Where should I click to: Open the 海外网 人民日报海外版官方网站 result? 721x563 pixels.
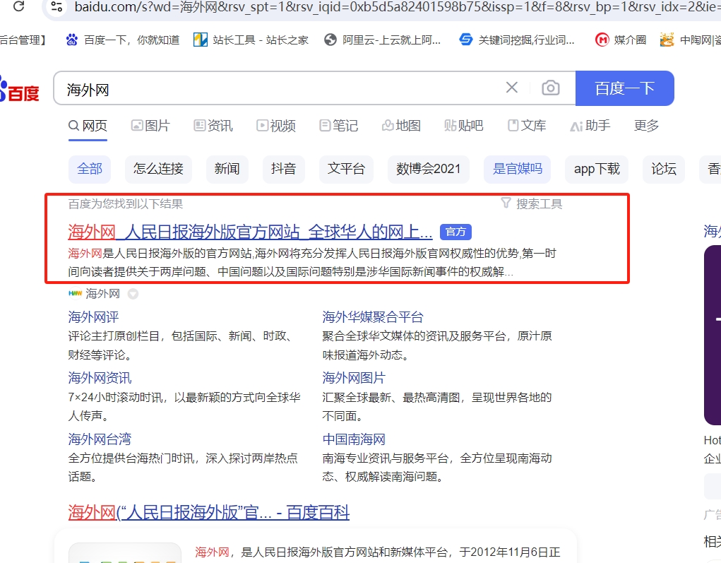click(250, 232)
